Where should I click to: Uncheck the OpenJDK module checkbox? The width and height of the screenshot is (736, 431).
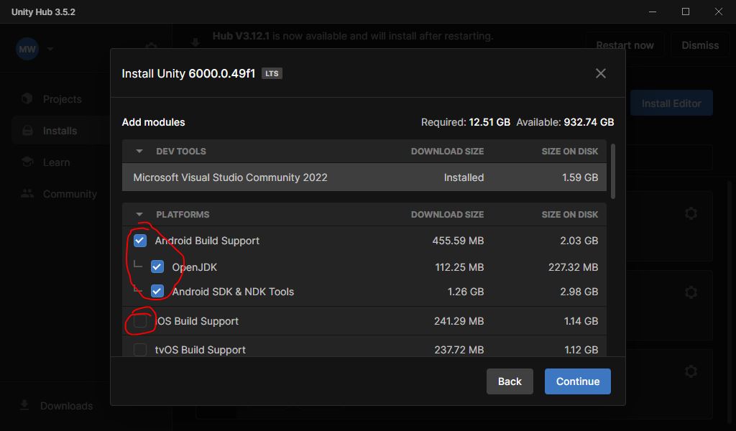pyautogui.click(x=157, y=267)
